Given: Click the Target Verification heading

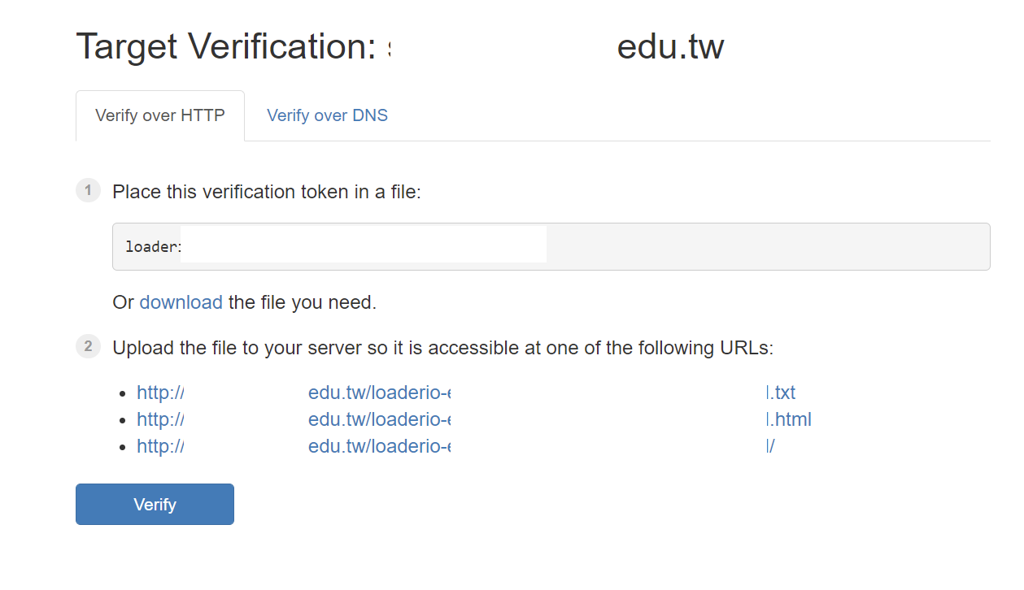Looking at the screenshot, I should tap(225, 46).
